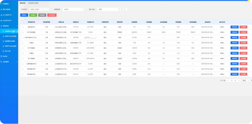Click blue view-details button for LI_2105 row
This screenshot has height=124, width=252.
pyautogui.click(x=234, y=69)
